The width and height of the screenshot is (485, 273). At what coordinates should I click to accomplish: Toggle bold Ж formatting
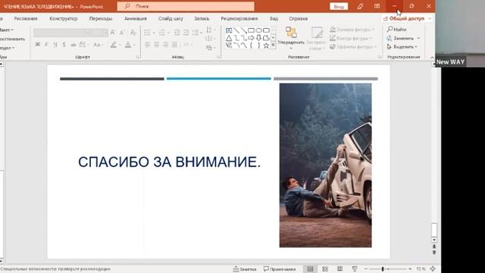click(x=37, y=45)
